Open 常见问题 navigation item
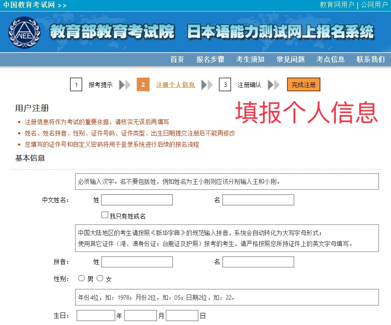This screenshot has height=325, width=391. click(x=290, y=59)
